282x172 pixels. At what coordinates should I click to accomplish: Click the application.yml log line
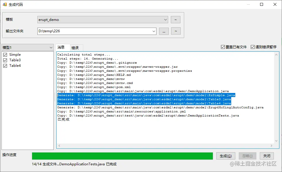coord(121,112)
